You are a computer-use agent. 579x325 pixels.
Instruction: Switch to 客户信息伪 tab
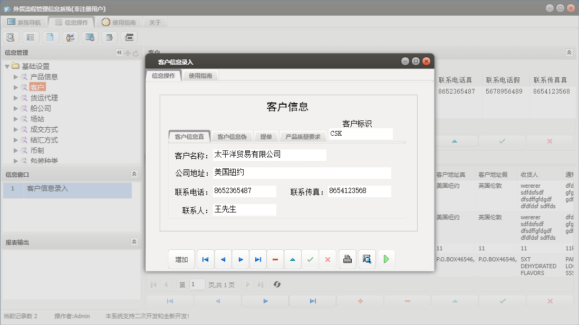click(232, 136)
